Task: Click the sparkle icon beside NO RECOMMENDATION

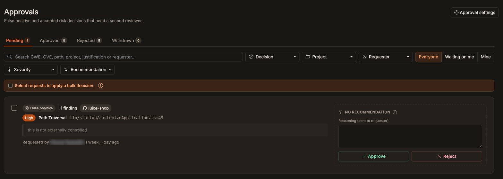Action: coord(340,112)
